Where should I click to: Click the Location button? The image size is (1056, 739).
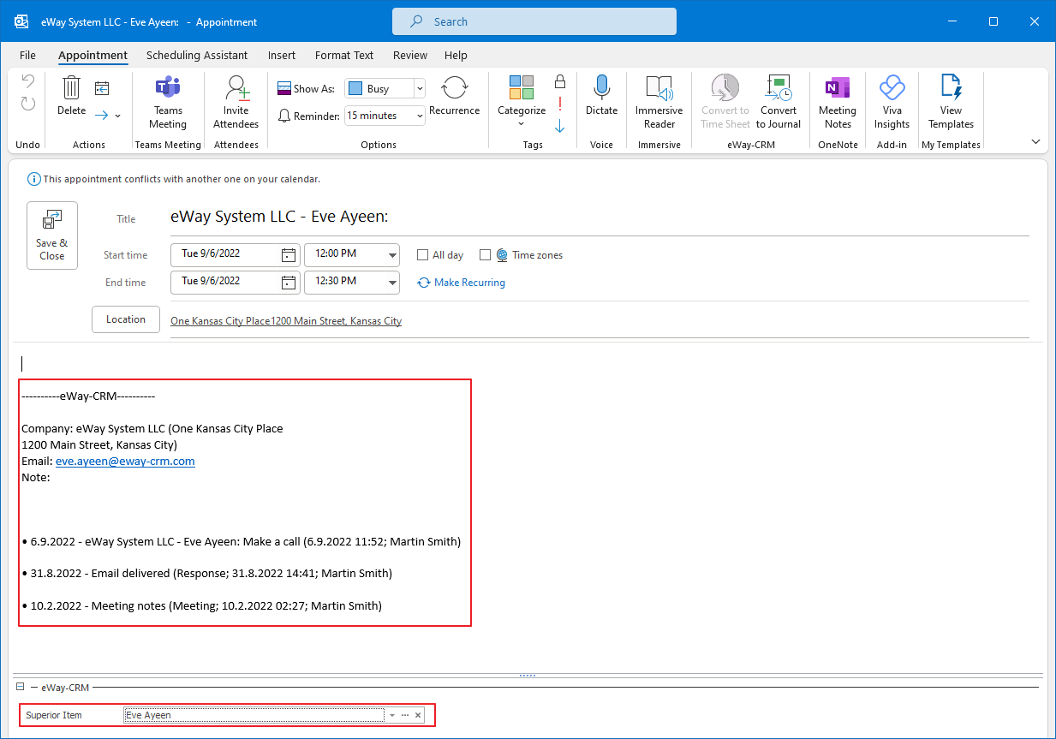pos(126,319)
